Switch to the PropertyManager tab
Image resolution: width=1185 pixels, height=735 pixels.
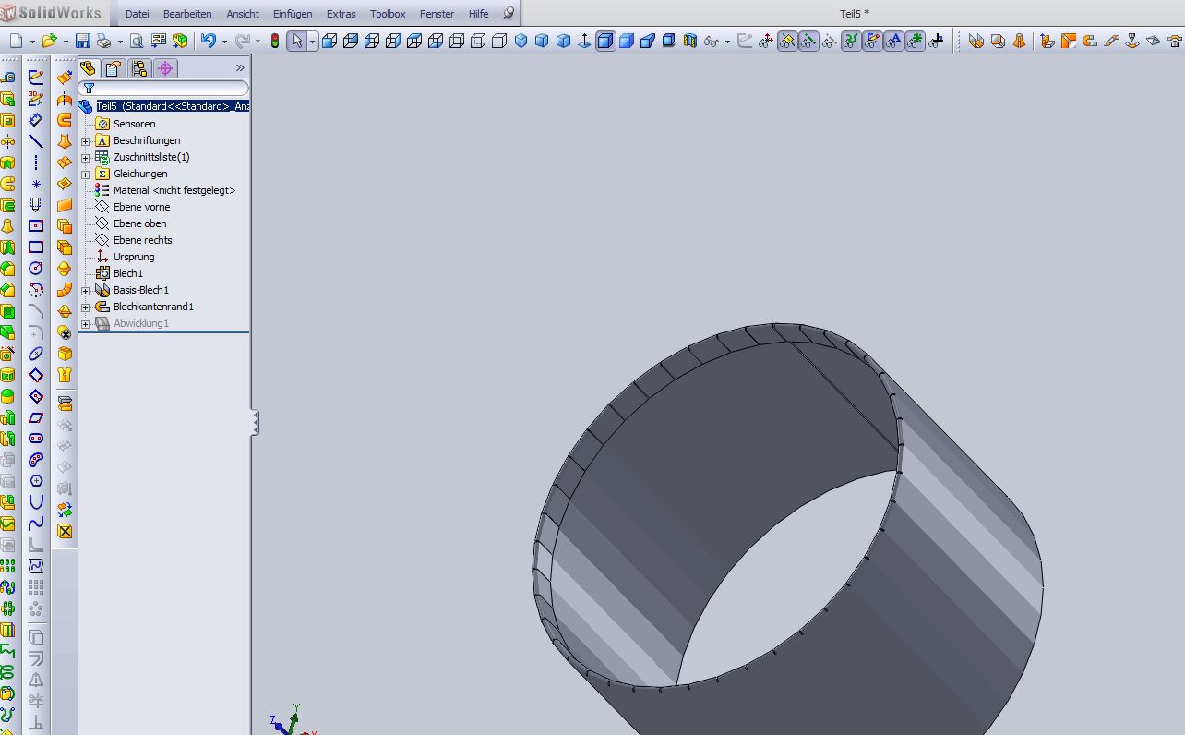click(x=114, y=68)
